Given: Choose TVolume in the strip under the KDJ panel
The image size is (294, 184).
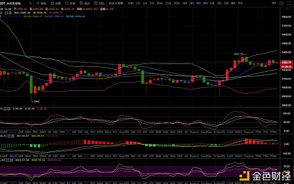Looking at the screenshot, I should (248, 132).
